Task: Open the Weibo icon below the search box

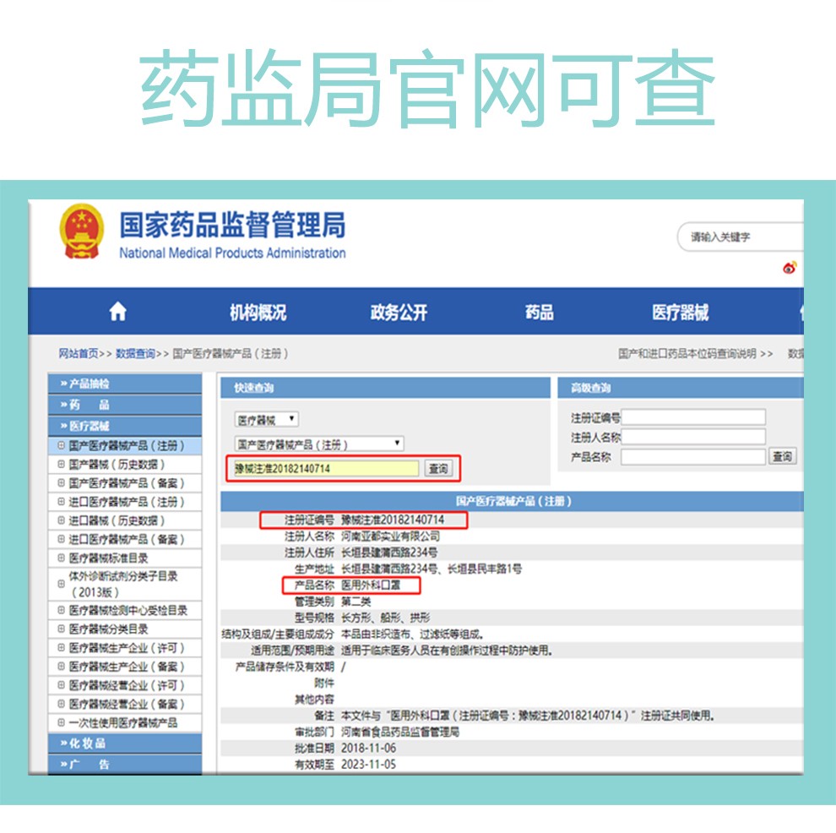Action: (790, 267)
